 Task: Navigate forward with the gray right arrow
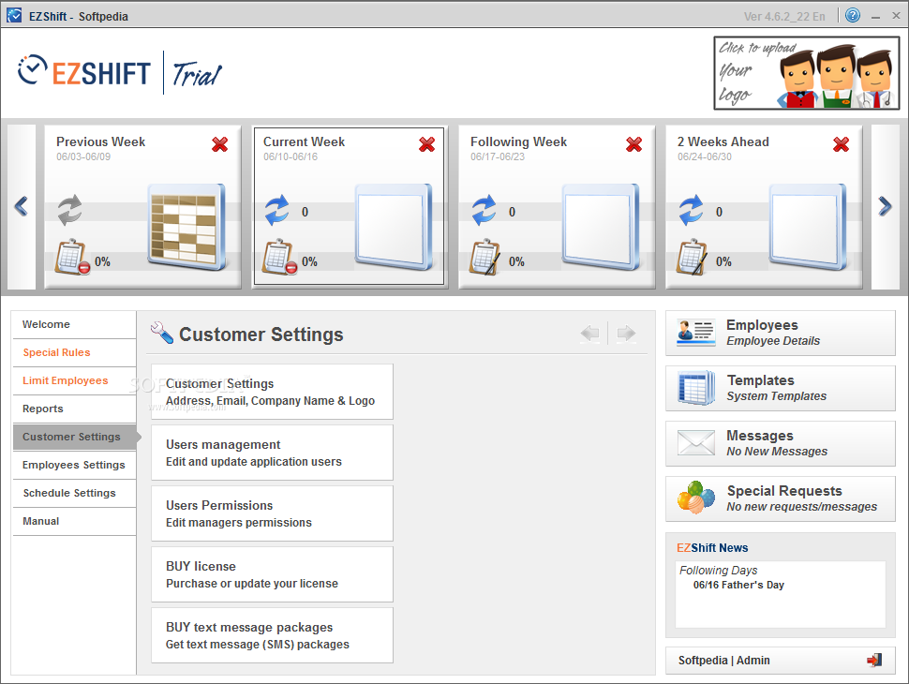(x=627, y=334)
